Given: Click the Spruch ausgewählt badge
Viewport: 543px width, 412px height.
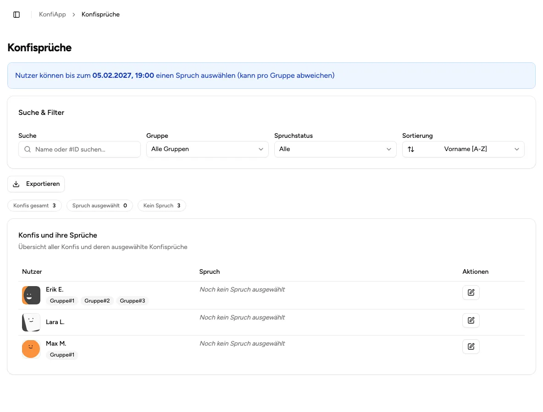Looking at the screenshot, I should point(100,206).
